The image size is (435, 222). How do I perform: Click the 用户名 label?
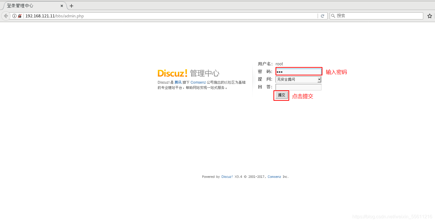[265, 64]
